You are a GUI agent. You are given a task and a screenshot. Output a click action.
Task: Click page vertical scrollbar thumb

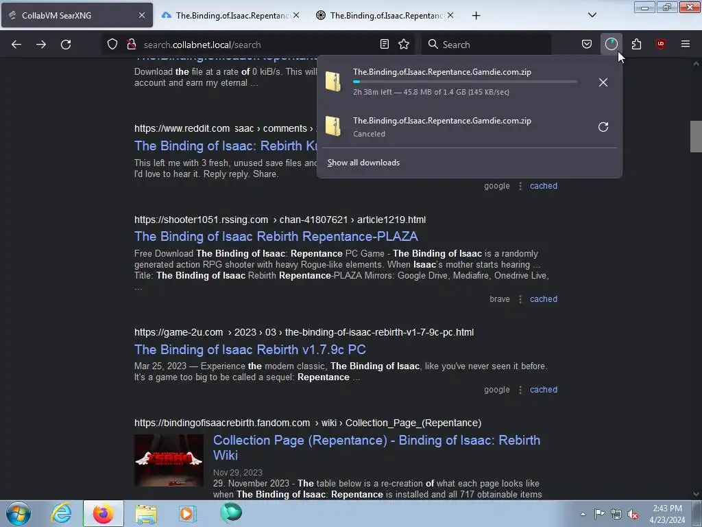click(x=696, y=137)
